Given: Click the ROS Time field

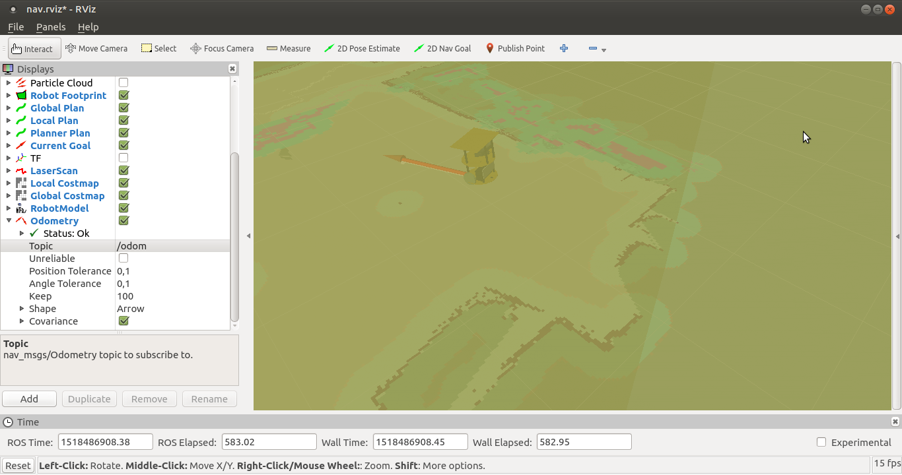Looking at the screenshot, I should [x=106, y=442].
